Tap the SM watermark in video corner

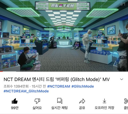(123, 4)
